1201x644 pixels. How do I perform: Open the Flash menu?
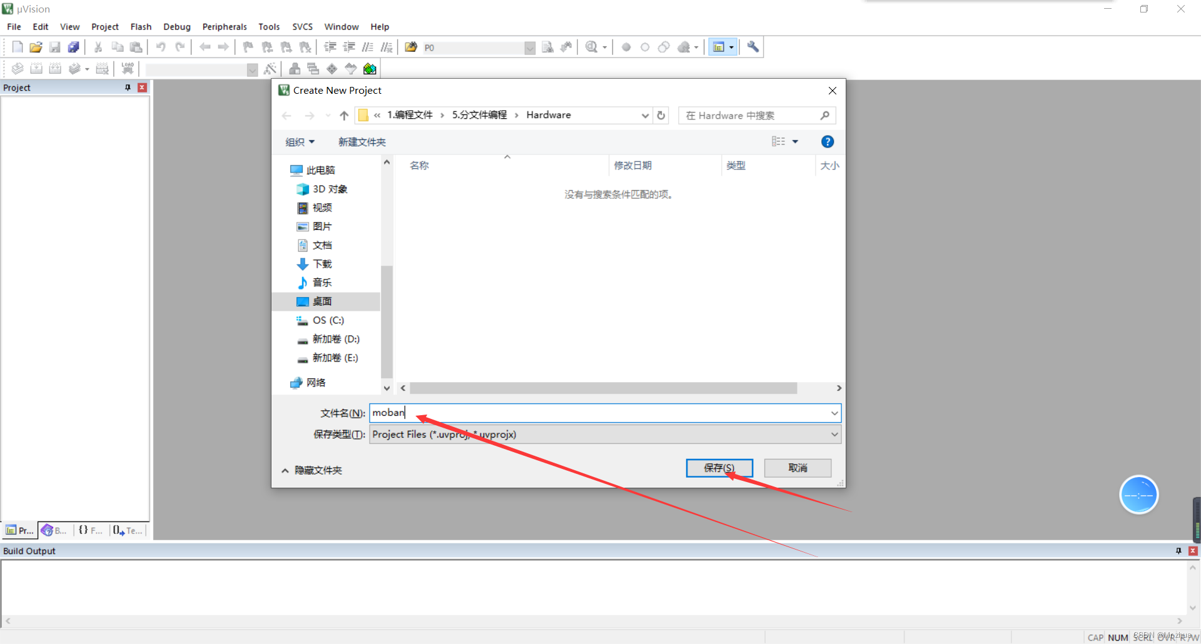pos(141,27)
